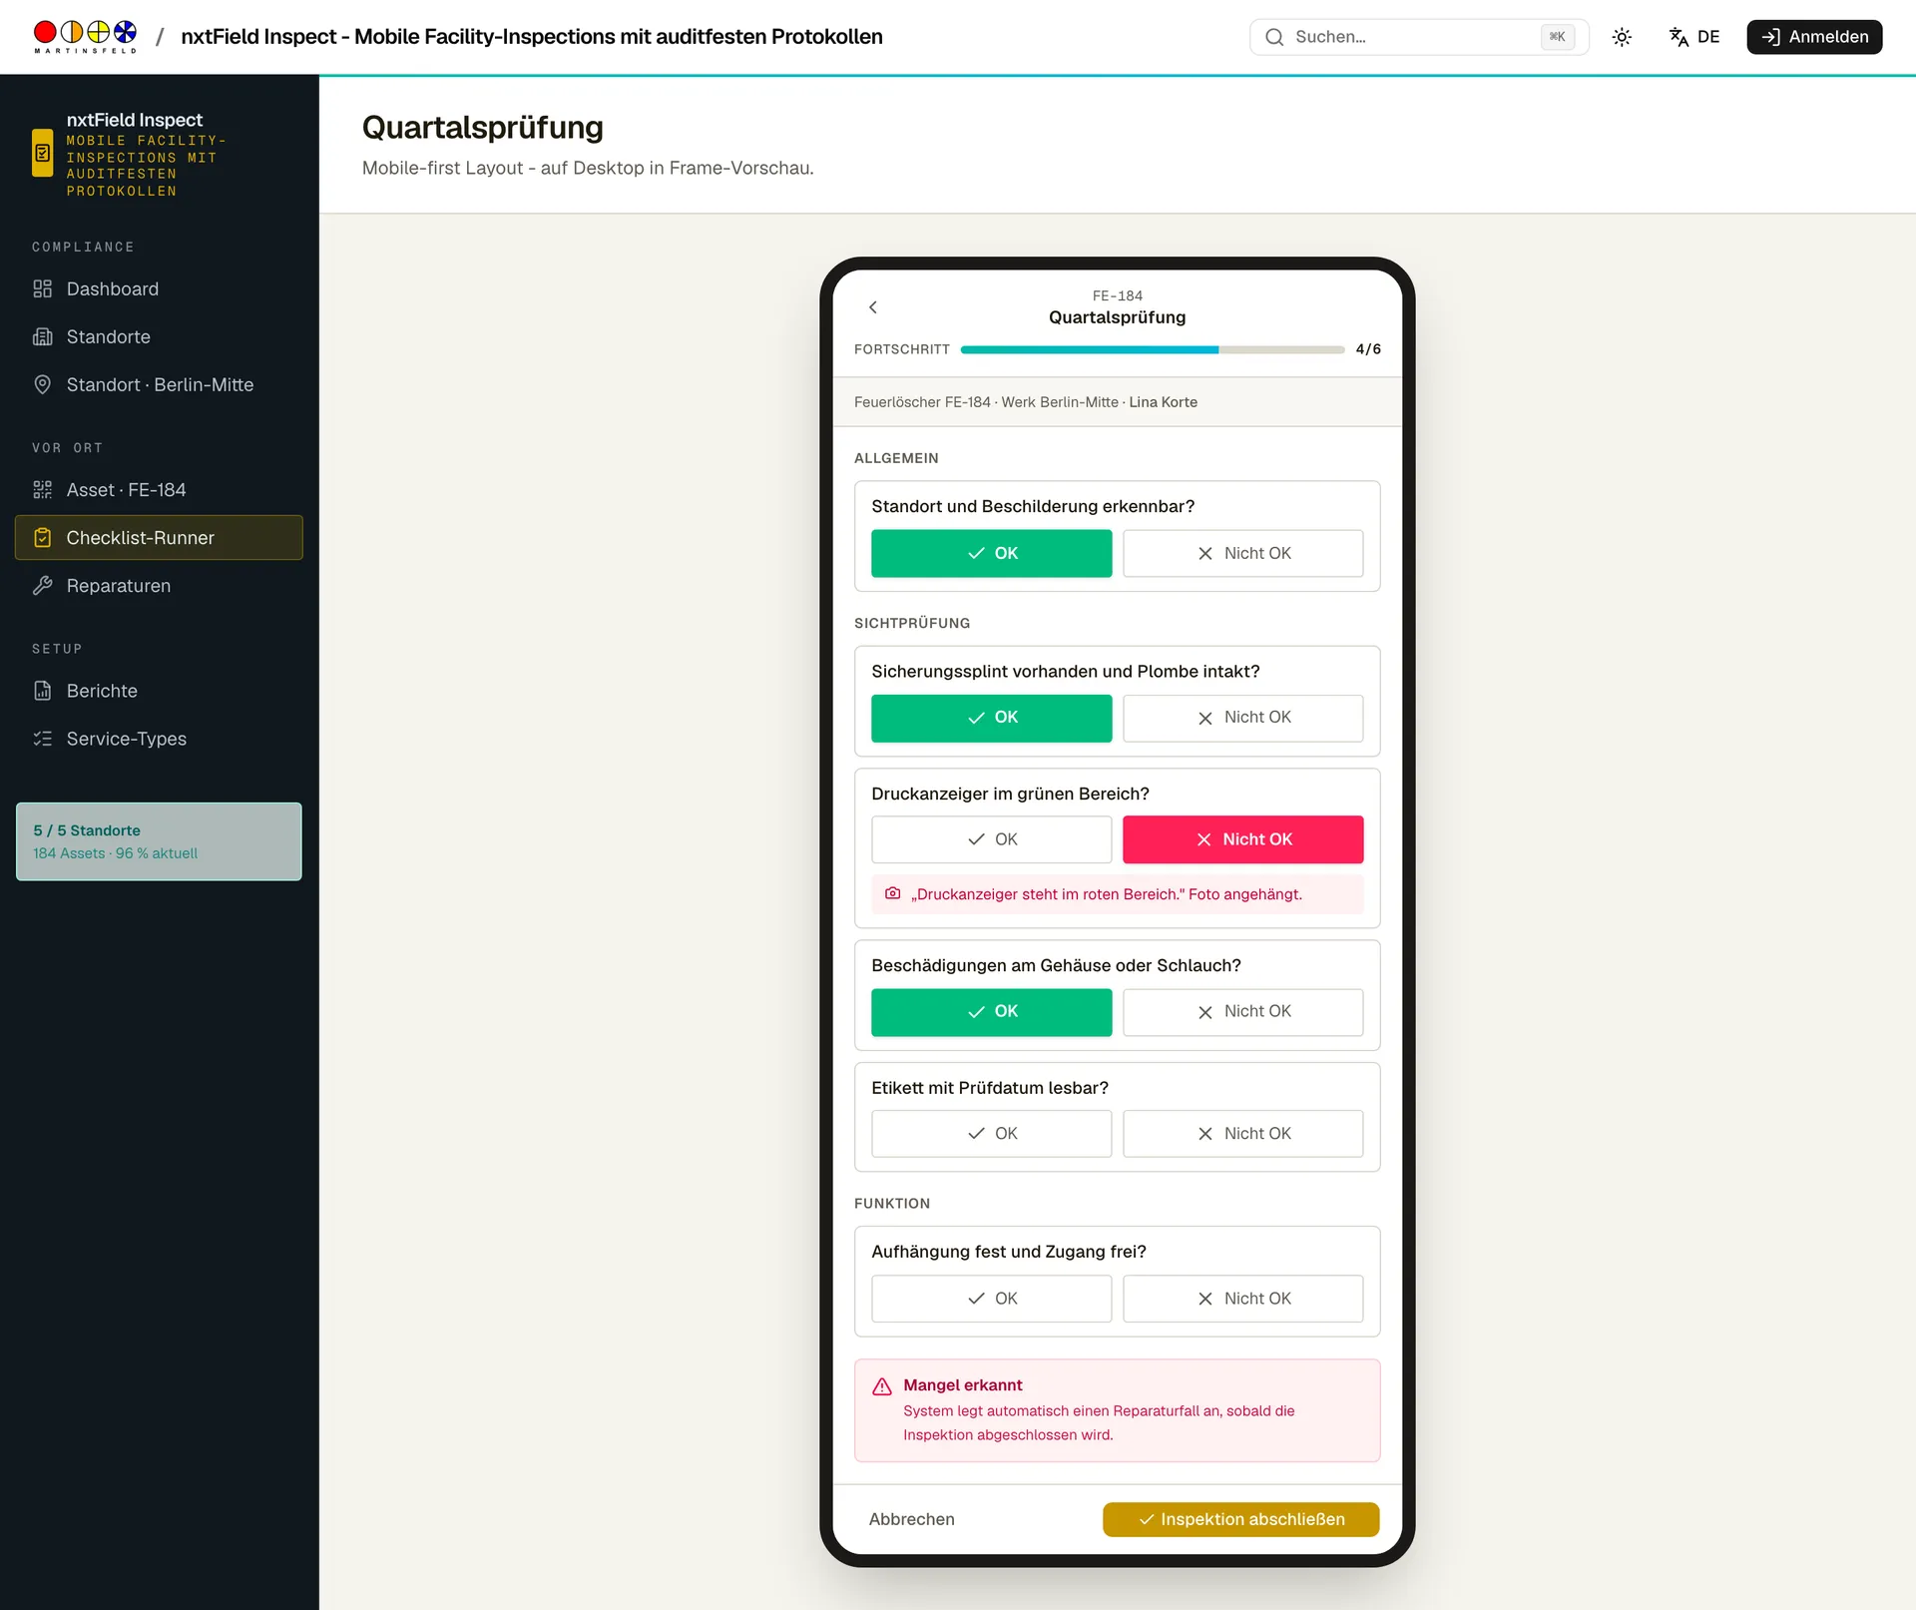This screenshot has width=1916, height=1610.
Task: Open Service-Types in the sidebar
Action: 159,739
